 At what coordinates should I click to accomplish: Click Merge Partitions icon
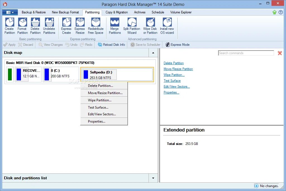tap(115, 26)
